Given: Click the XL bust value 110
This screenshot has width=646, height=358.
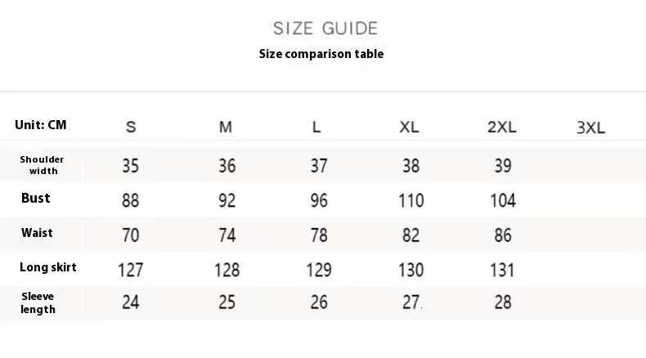Looking at the screenshot, I should pos(410,200).
